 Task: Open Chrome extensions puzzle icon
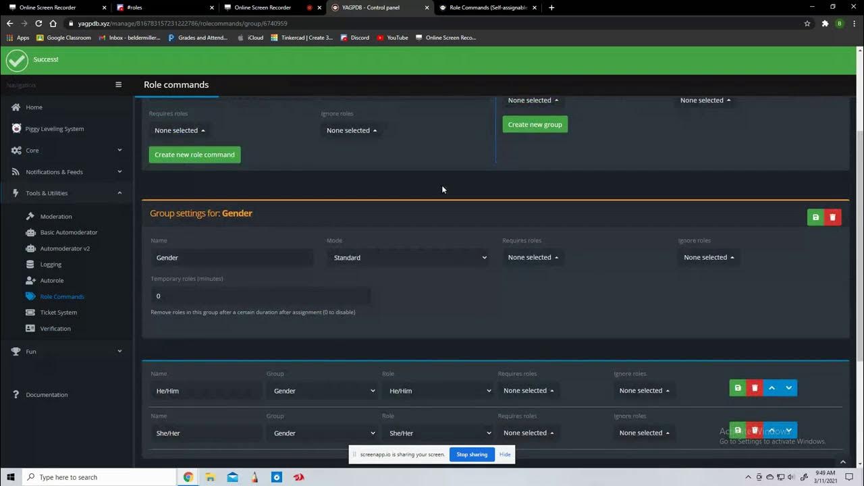825,23
